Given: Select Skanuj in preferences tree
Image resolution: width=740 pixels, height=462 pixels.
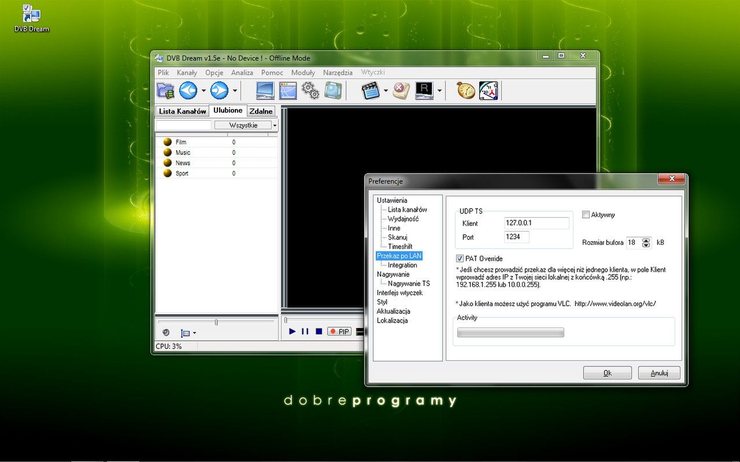Looking at the screenshot, I should tap(398, 237).
